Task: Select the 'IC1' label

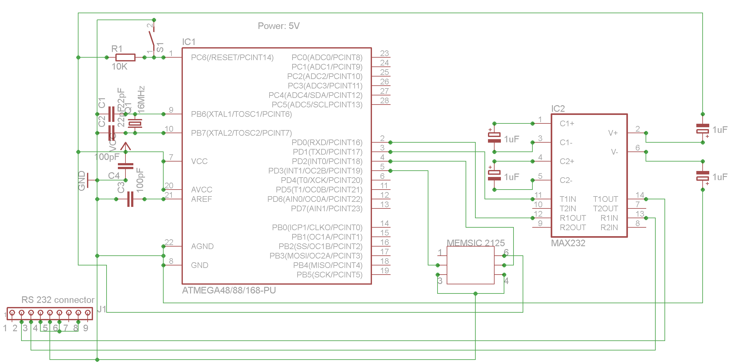Action: point(189,42)
